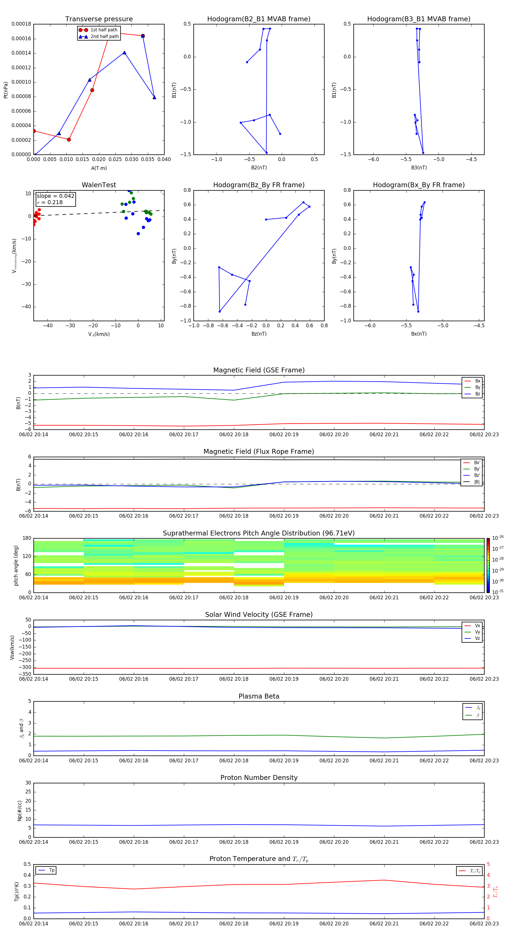The image size is (518, 949).
Task: Click the Suprathermal Electrons Pitch Angle title
Action: (259, 533)
